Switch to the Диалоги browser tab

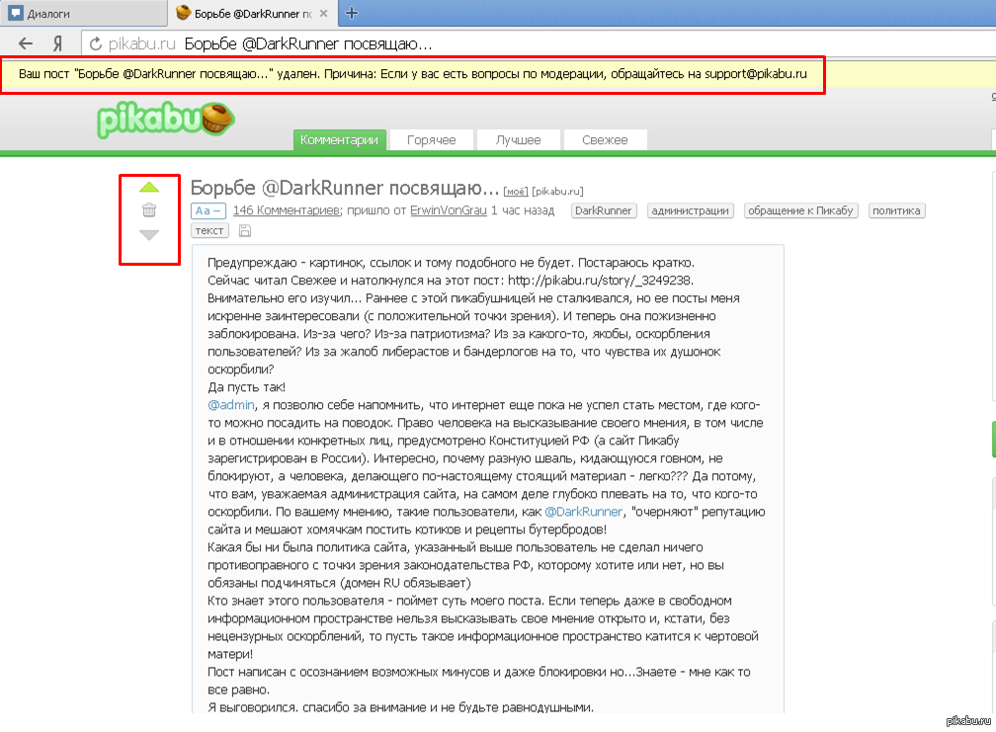click(83, 13)
